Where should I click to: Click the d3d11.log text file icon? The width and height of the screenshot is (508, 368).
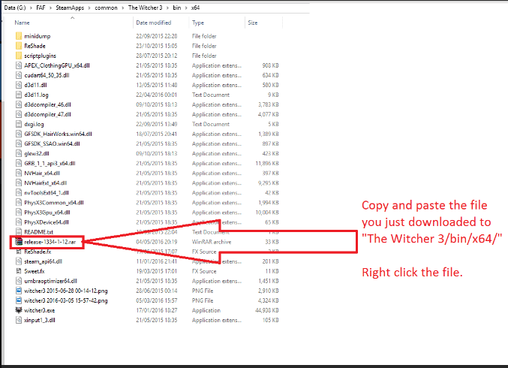19,95
